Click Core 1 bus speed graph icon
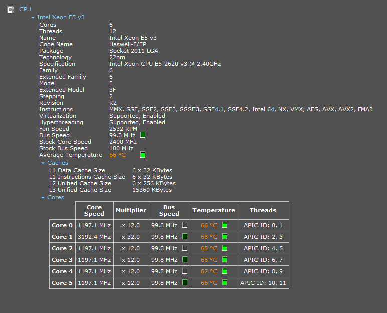 pyautogui.click(x=185, y=236)
